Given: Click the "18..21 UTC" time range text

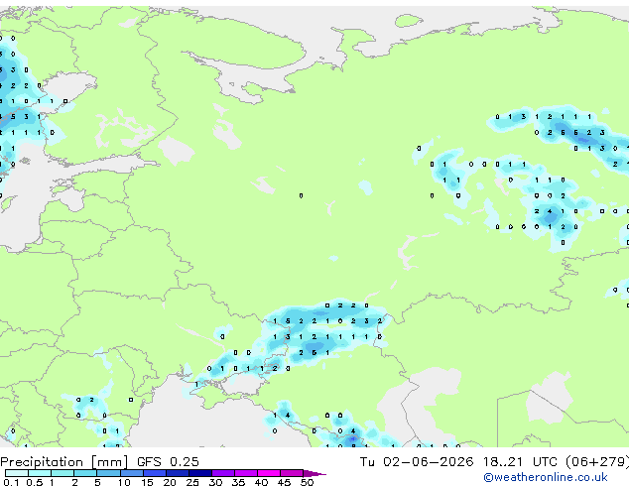Looking at the screenshot, I should [520, 461].
